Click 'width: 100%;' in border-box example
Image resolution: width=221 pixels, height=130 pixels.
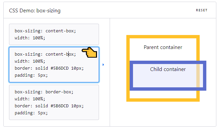pos(30,99)
